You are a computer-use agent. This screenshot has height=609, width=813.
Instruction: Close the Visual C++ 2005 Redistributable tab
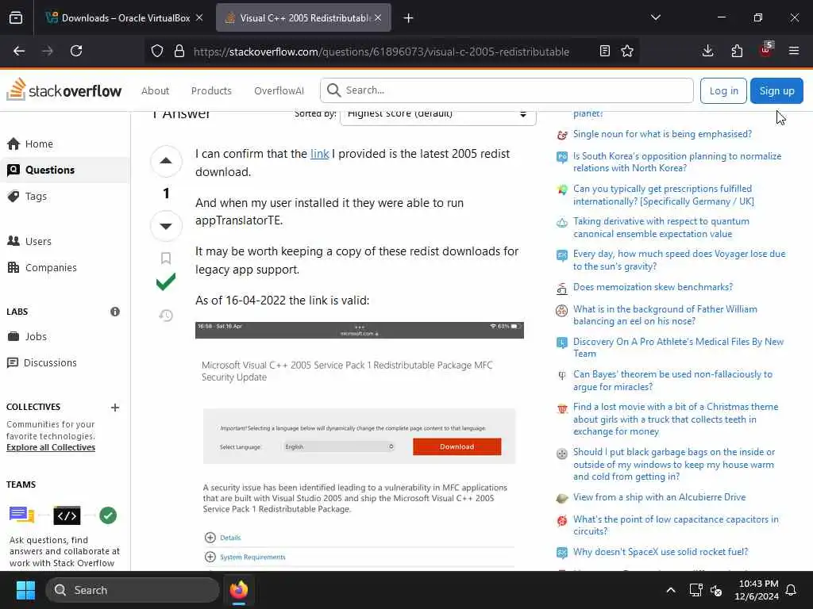(x=378, y=17)
